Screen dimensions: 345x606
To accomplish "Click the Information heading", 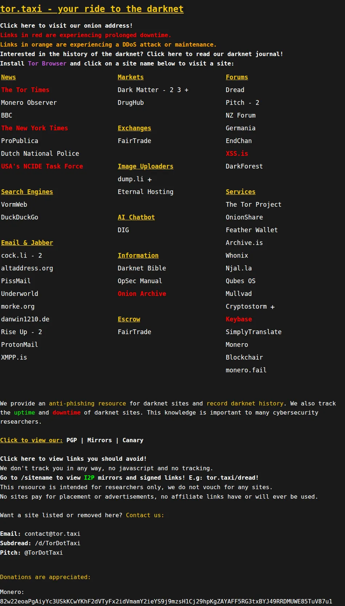I will point(138,256).
